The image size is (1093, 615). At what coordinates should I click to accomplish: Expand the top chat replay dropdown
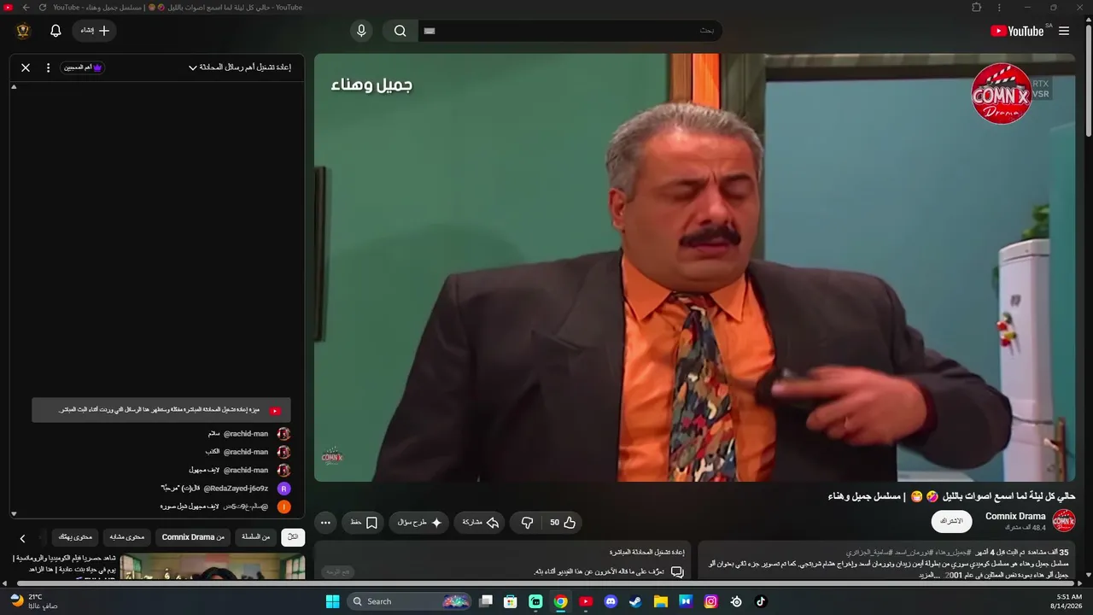240,67
